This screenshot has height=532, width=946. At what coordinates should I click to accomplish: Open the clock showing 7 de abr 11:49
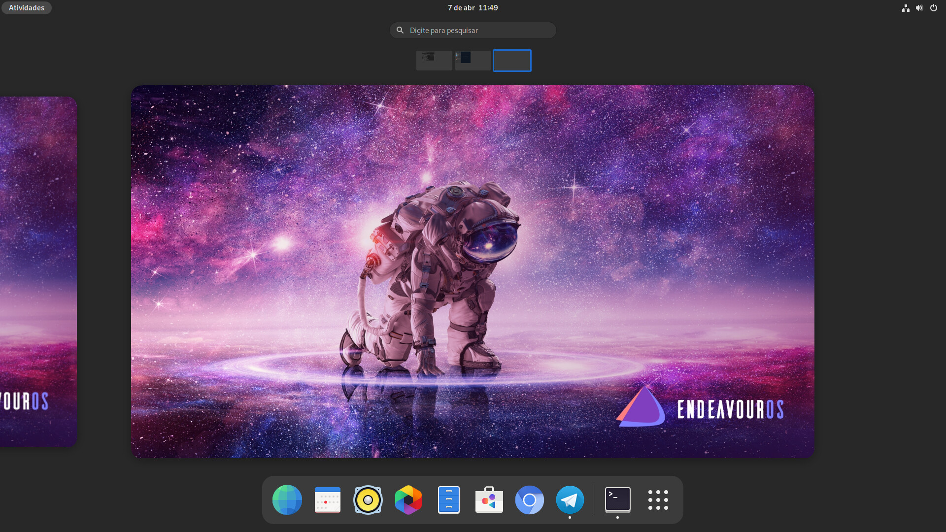point(473,8)
